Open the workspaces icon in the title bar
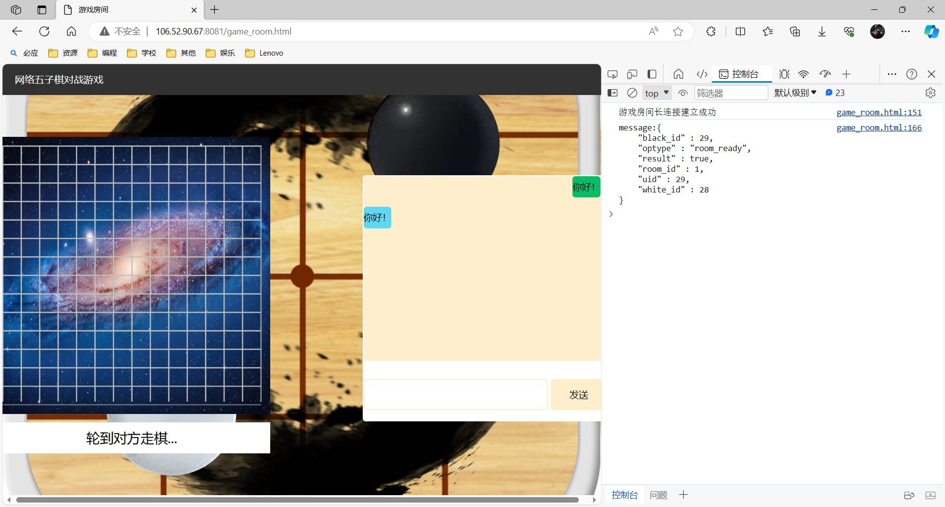 coord(16,10)
